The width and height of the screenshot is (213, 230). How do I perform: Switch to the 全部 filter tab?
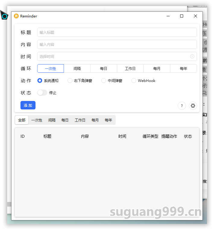click(x=22, y=120)
